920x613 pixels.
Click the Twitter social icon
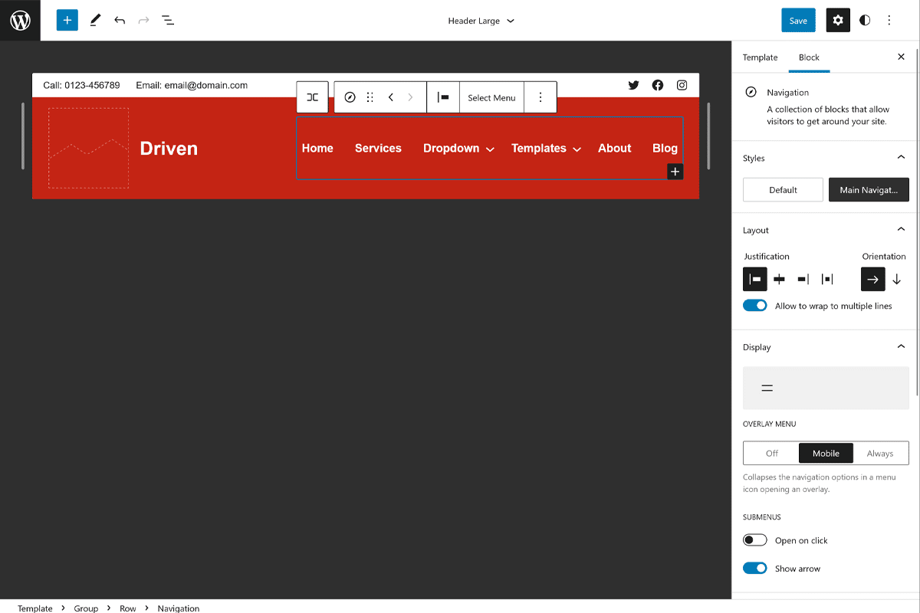[x=633, y=85]
